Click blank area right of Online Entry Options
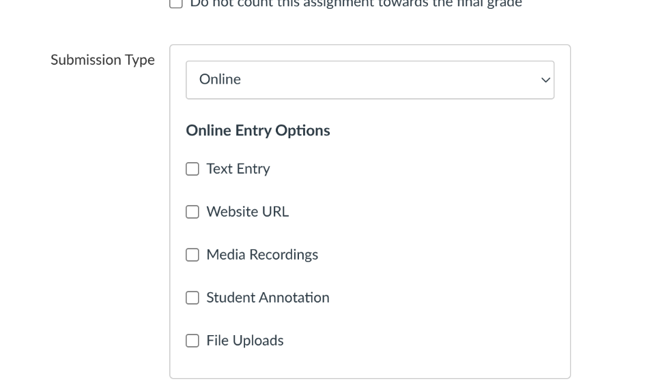The width and height of the screenshot is (669, 391). coord(444,130)
